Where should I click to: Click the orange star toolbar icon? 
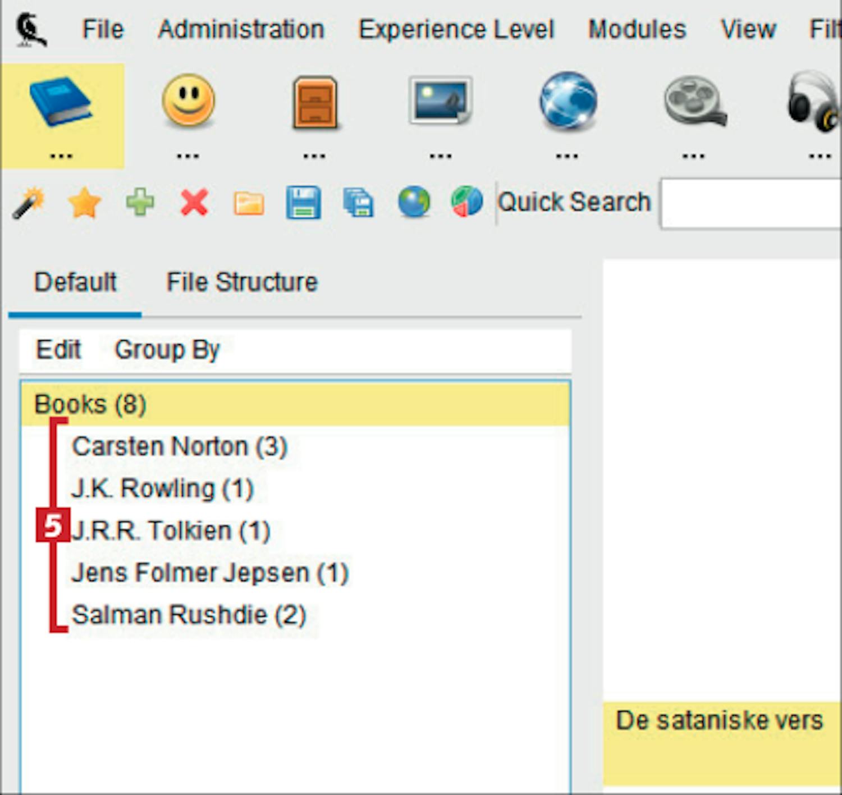coord(84,203)
